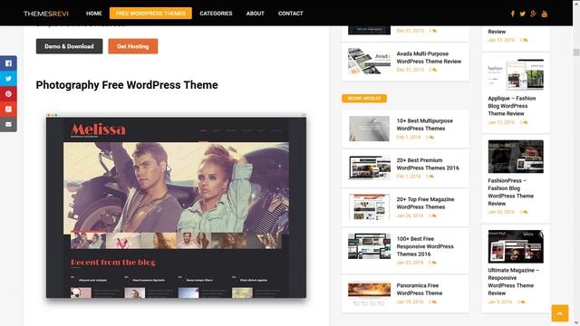
Task: Click the FashionPress review thumbnail
Action: pos(516,157)
